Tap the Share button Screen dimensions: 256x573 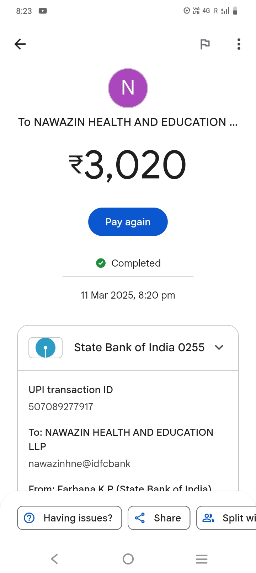(x=159, y=518)
